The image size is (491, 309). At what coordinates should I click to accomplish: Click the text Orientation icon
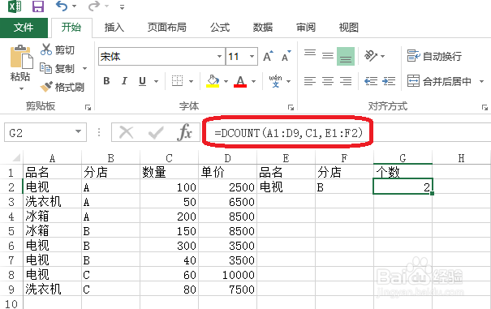pos(371,56)
